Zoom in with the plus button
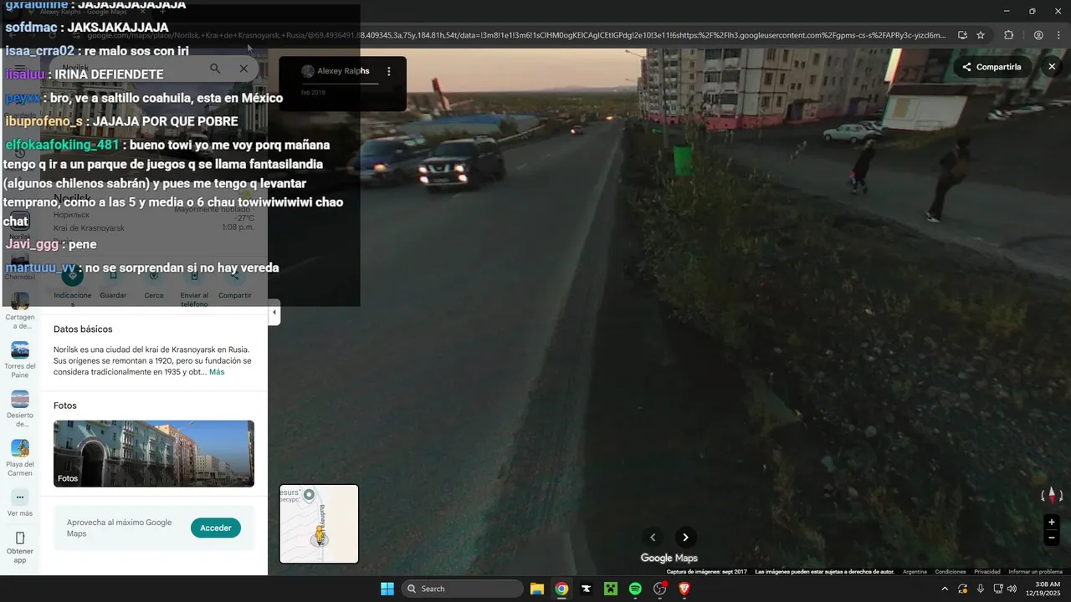1071x602 pixels. click(x=1052, y=522)
